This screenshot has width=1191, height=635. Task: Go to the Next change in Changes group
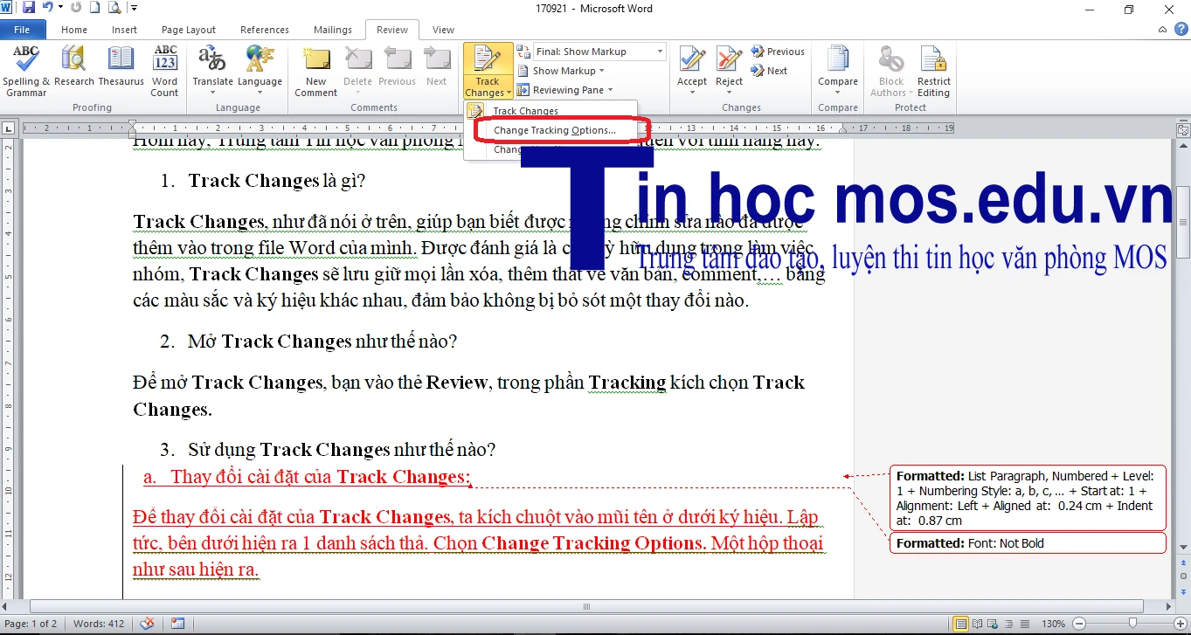coord(769,71)
